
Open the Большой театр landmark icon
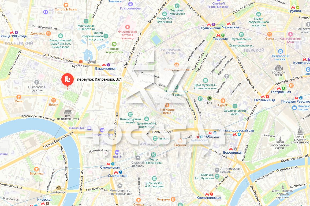point(278,68)
